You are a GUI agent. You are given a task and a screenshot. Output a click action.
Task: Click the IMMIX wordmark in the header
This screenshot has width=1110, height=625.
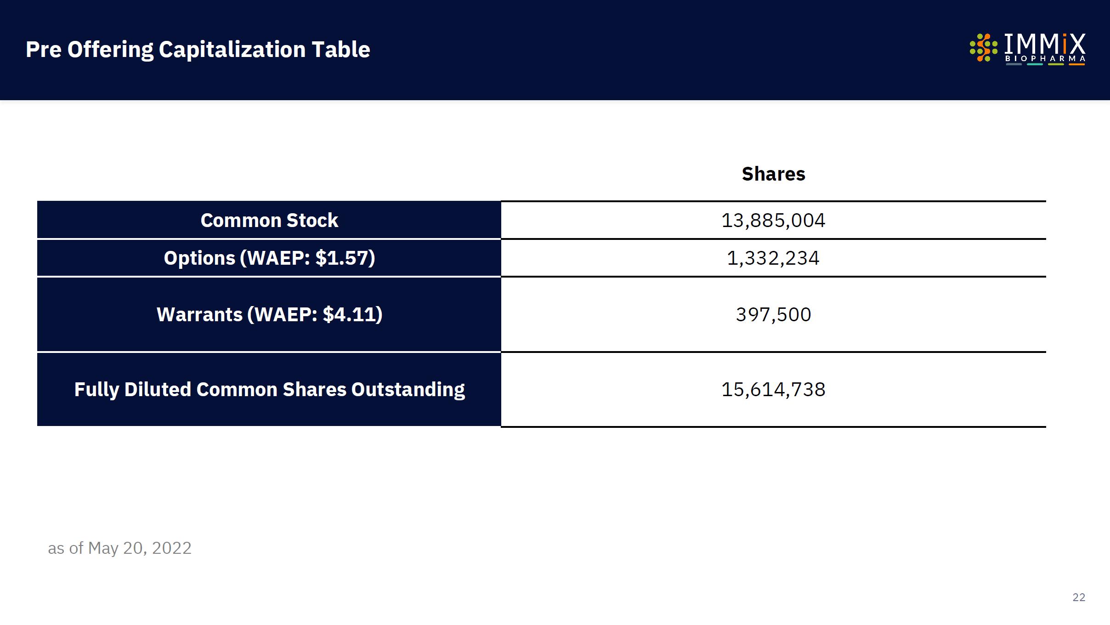pos(1044,44)
